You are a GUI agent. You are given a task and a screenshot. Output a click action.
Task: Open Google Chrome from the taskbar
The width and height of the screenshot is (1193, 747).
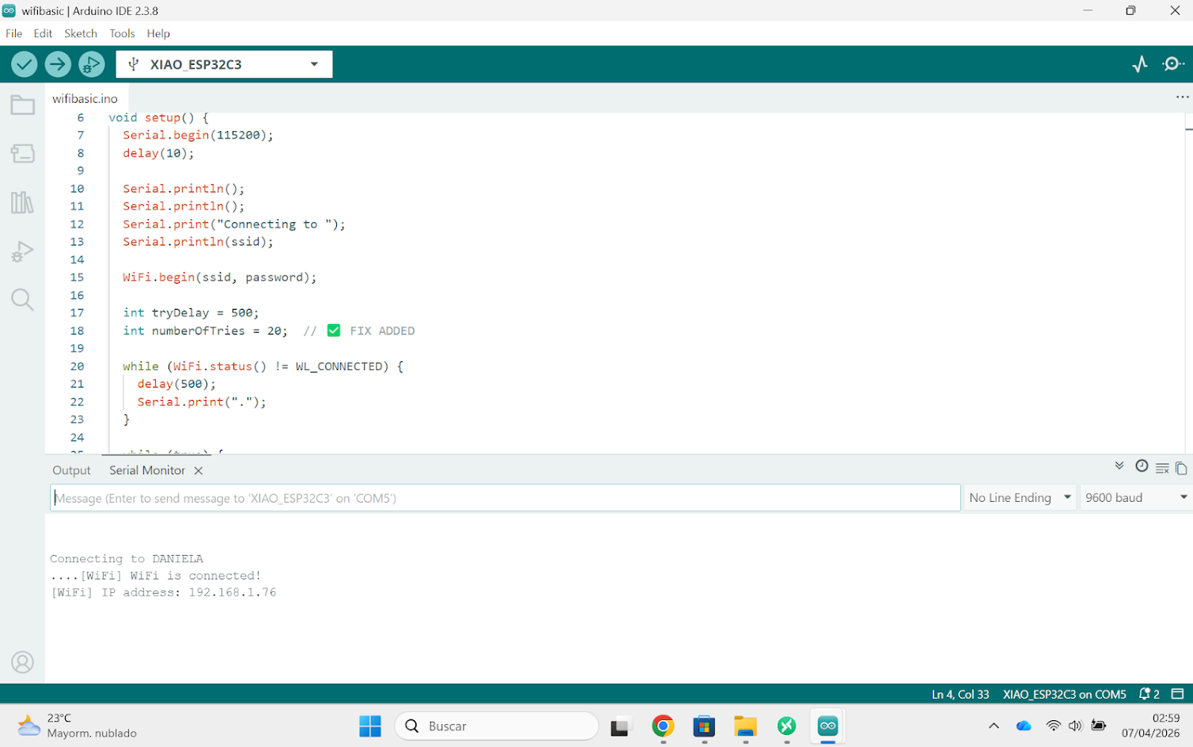[x=663, y=726]
